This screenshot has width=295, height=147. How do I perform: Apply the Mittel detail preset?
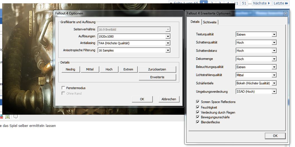point(90,69)
